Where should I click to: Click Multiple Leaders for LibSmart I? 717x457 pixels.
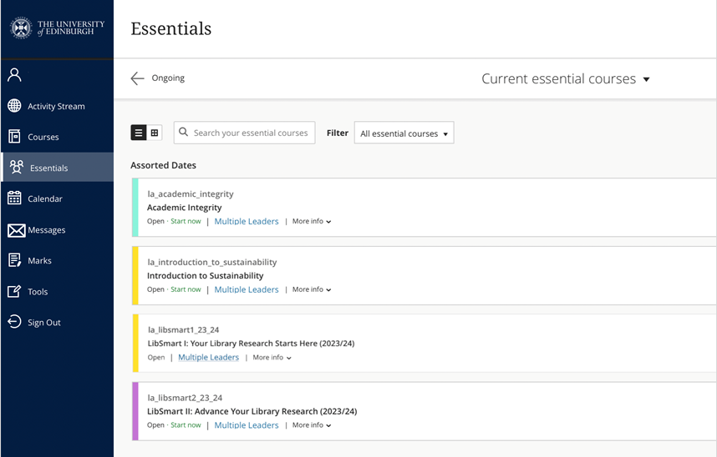pos(209,357)
